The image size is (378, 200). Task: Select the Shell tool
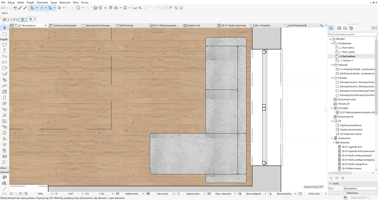4,74
